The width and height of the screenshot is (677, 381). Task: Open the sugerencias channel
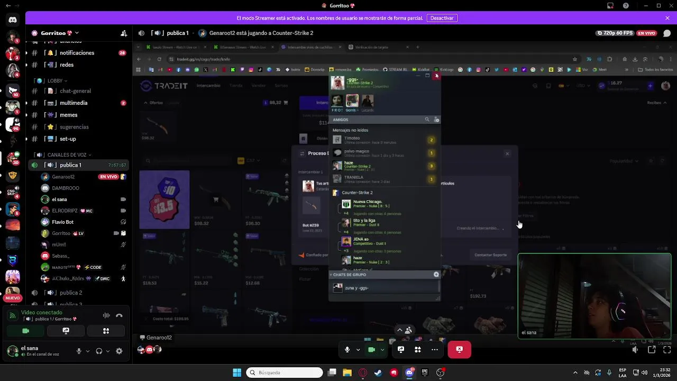tap(78, 127)
